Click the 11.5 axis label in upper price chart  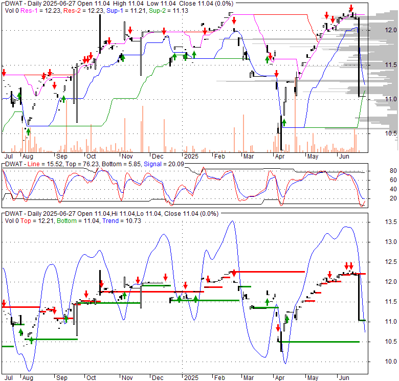[x=390, y=65]
